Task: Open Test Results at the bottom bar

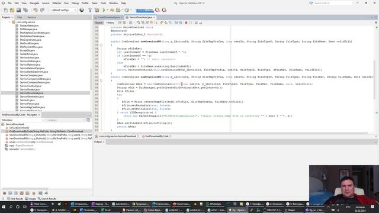Action: coord(15,199)
